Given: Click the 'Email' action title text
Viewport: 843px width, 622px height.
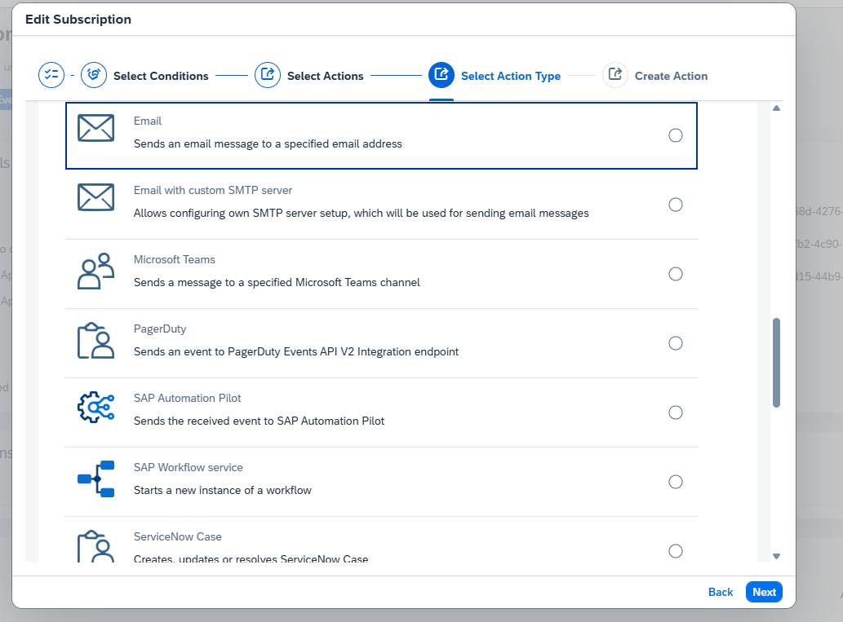Looking at the screenshot, I should pos(148,121).
